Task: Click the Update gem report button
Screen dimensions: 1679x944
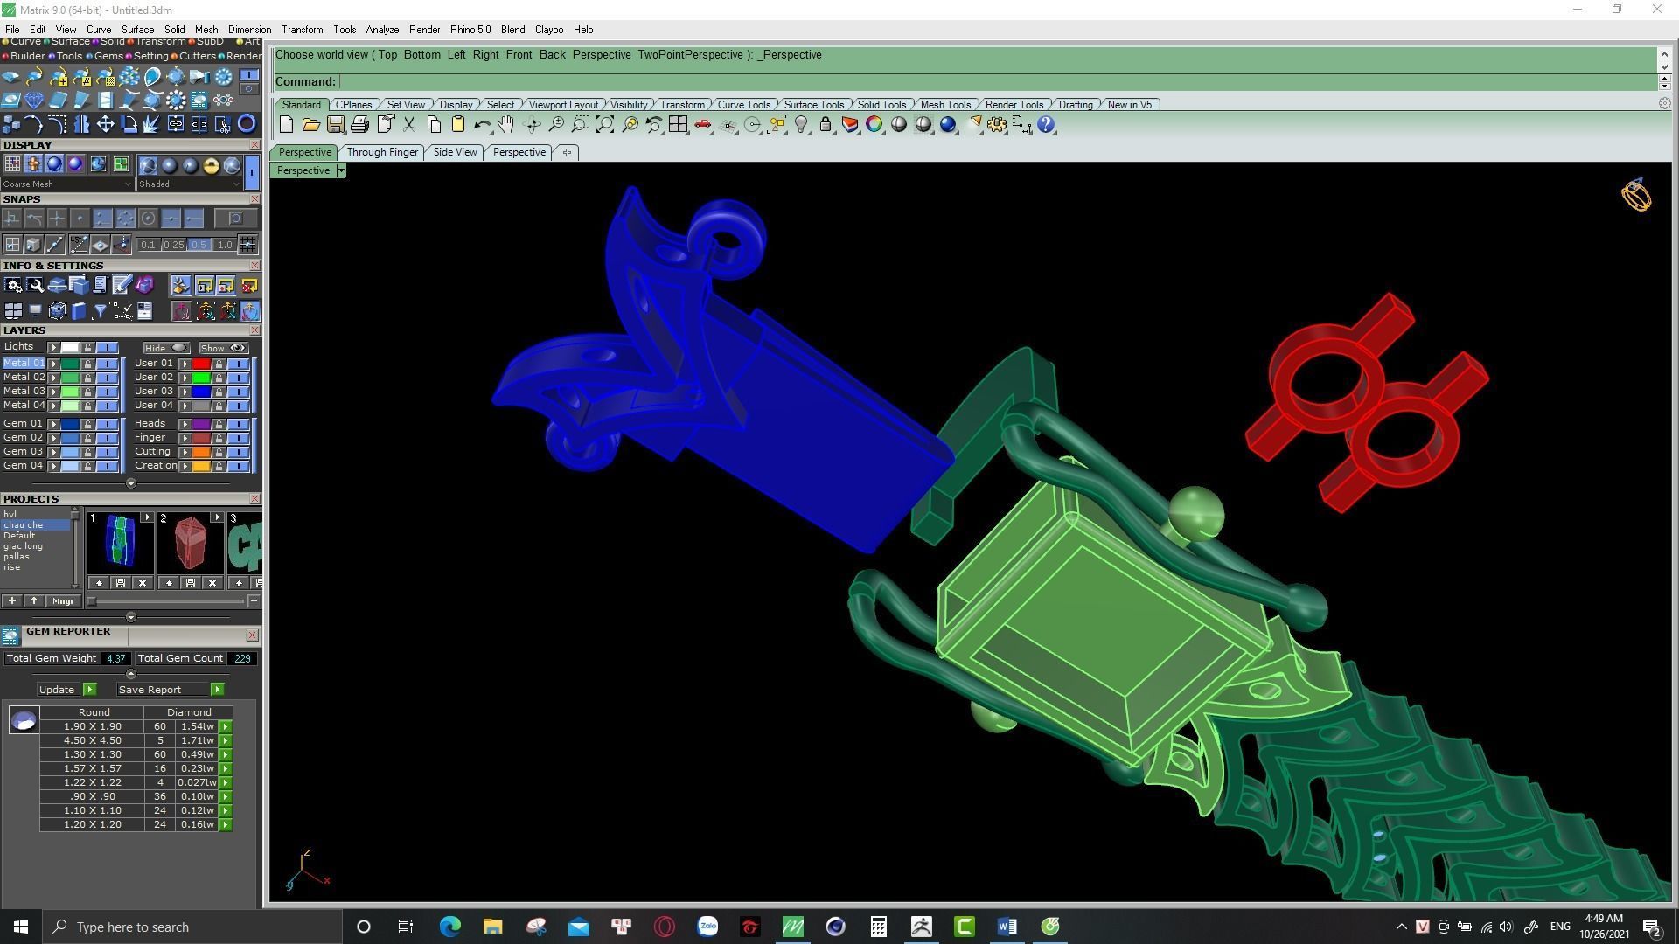Action: pos(57,690)
